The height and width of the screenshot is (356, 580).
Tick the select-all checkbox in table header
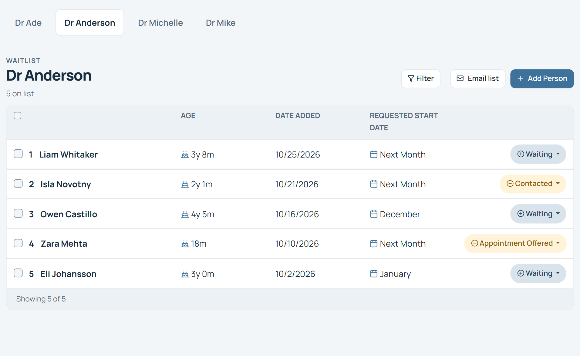[18, 115]
